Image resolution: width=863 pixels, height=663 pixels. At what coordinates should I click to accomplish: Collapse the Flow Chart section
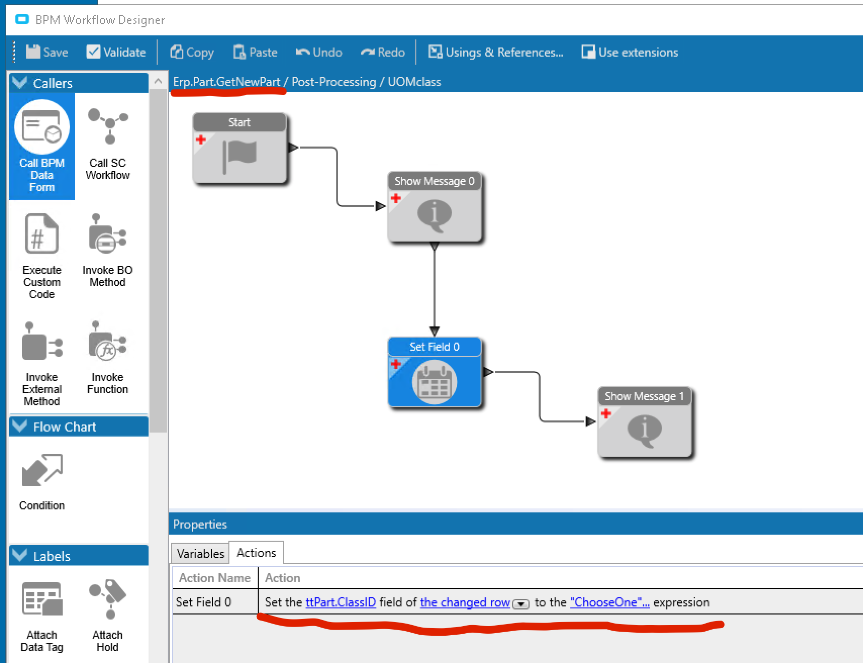click(x=19, y=426)
